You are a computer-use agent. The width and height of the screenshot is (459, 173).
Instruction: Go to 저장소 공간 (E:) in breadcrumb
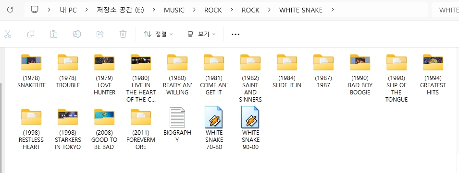(x=120, y=10)
